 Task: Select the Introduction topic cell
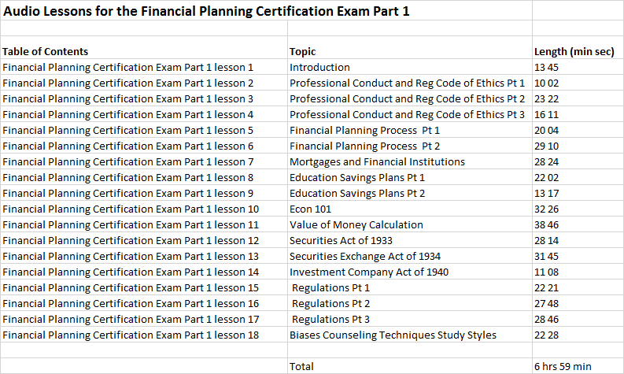319,67
